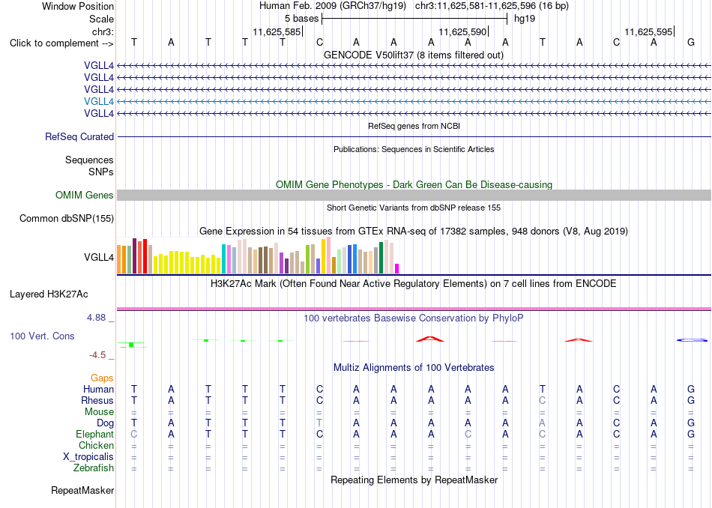
Task: Click the large red A in the PhyloP track
Action: 430,339
